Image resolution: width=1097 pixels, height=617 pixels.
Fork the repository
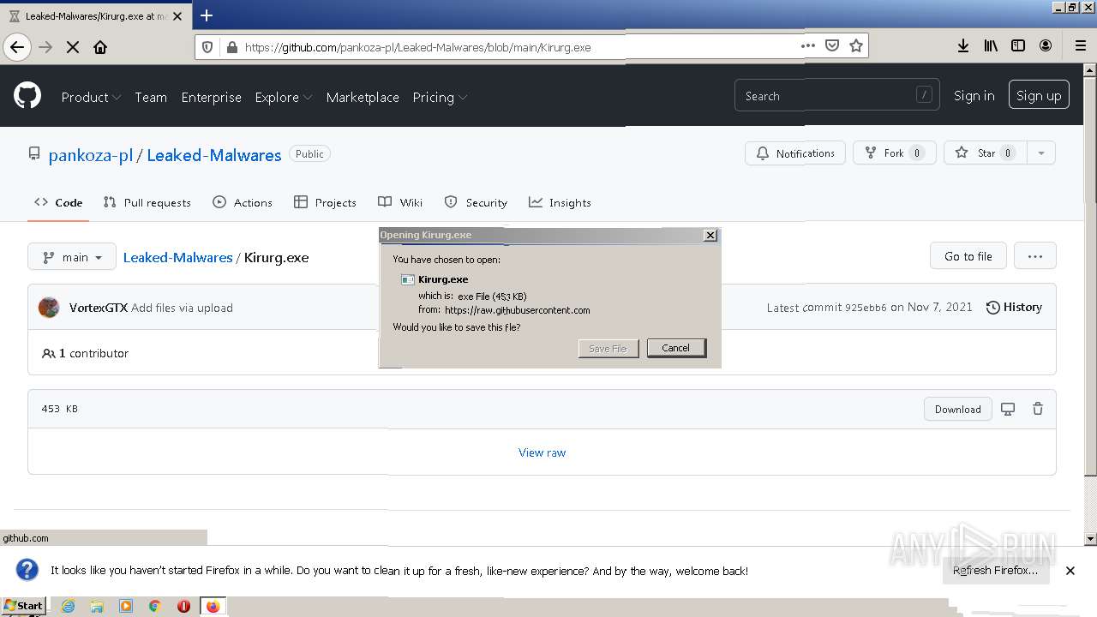(895, 153)
